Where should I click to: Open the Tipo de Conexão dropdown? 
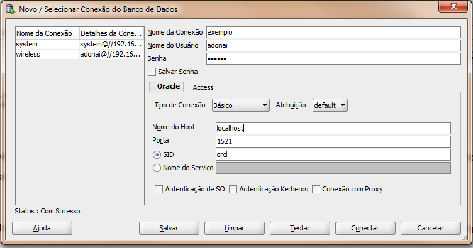(241, 105)
